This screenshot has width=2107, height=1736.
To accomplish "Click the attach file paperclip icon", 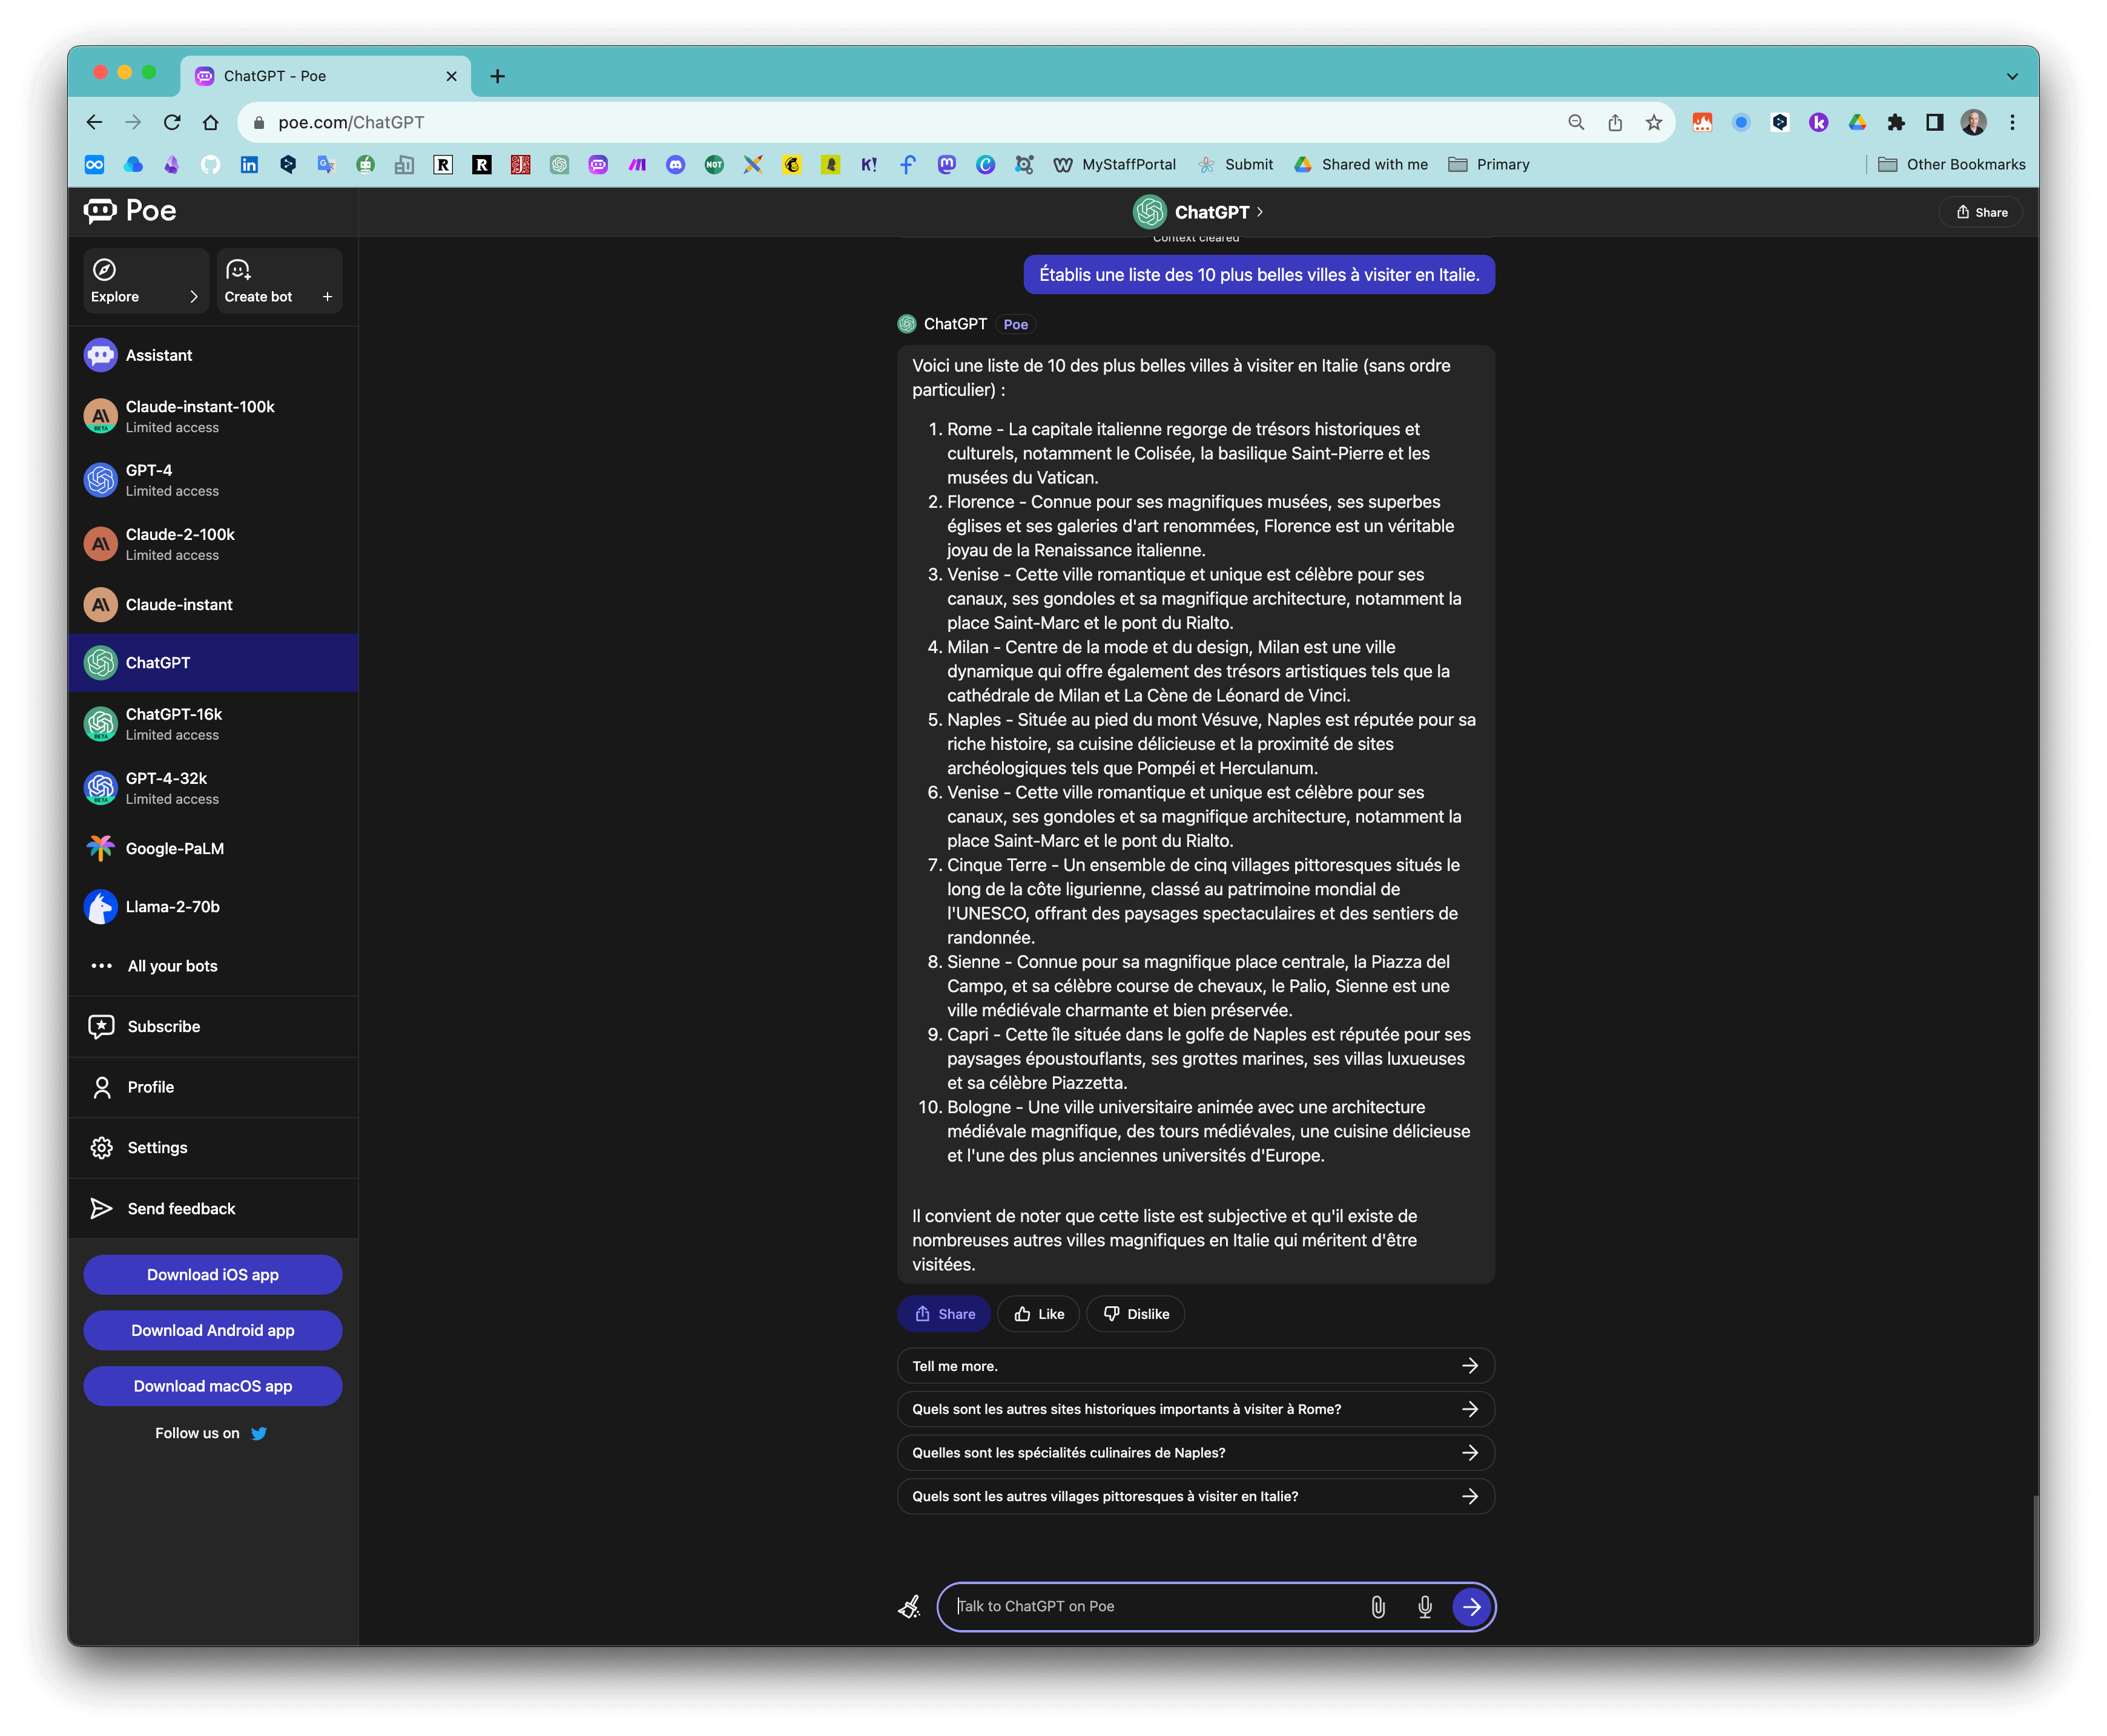I will (1378, 1607).
